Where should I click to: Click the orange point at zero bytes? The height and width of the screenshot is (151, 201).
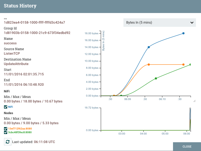[114, 96]
